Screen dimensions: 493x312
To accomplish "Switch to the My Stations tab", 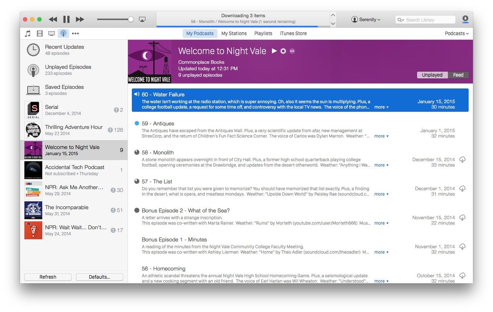I will tap(234, 33).
